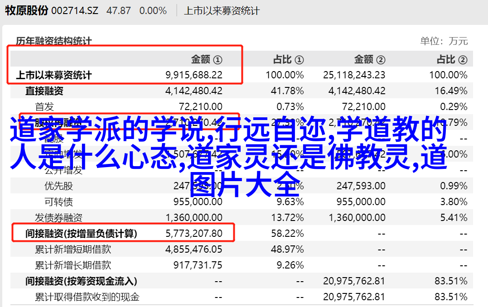Click the 牧原股份 stock name
Screen dimensions: 488x307
click(x=26, y=10)
